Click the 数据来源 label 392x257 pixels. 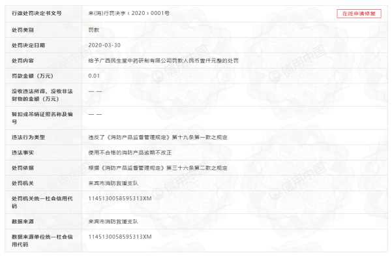[23, 222]
